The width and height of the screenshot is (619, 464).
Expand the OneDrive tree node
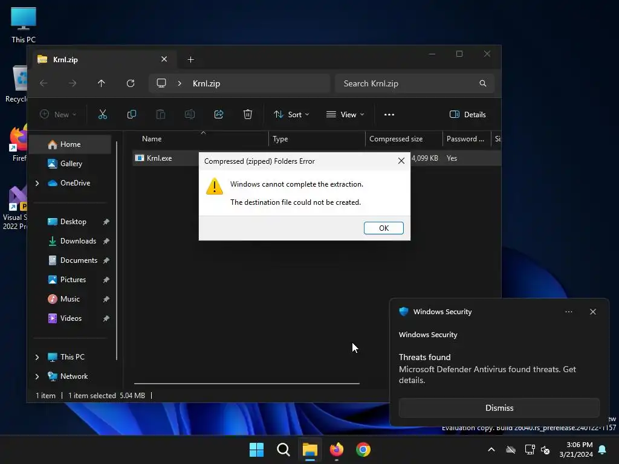coord(37,183)
